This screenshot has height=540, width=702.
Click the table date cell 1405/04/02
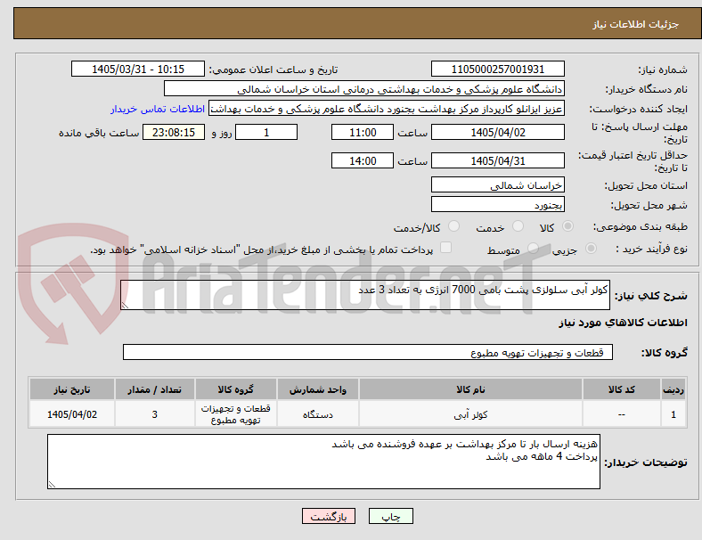[72, 414]
